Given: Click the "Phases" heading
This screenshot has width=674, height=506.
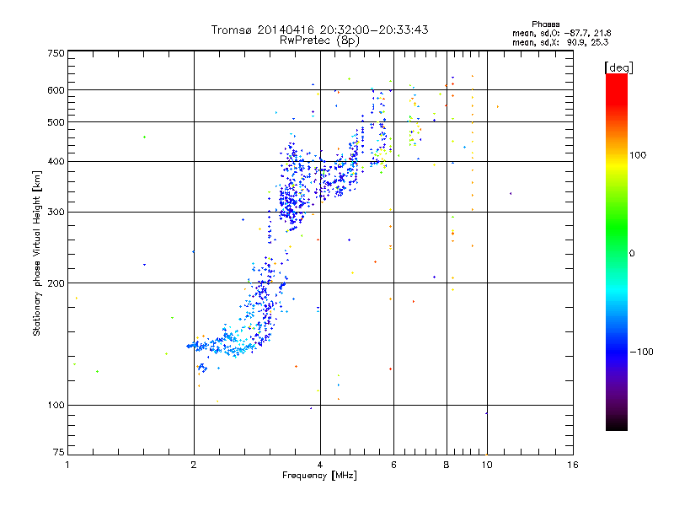Looking at the screenshot, I should coord(545,24).
